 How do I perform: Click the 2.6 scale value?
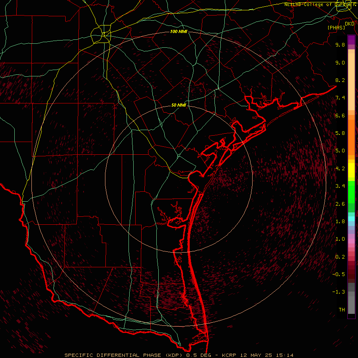coord(340,204)
